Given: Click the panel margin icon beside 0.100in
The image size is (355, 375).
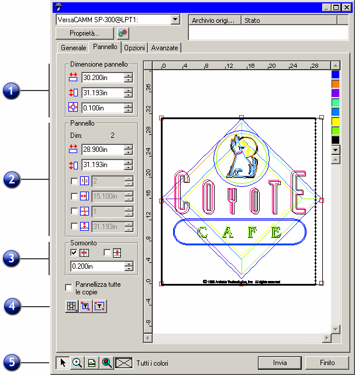Looking at the screenshot, I should point(73,107).
